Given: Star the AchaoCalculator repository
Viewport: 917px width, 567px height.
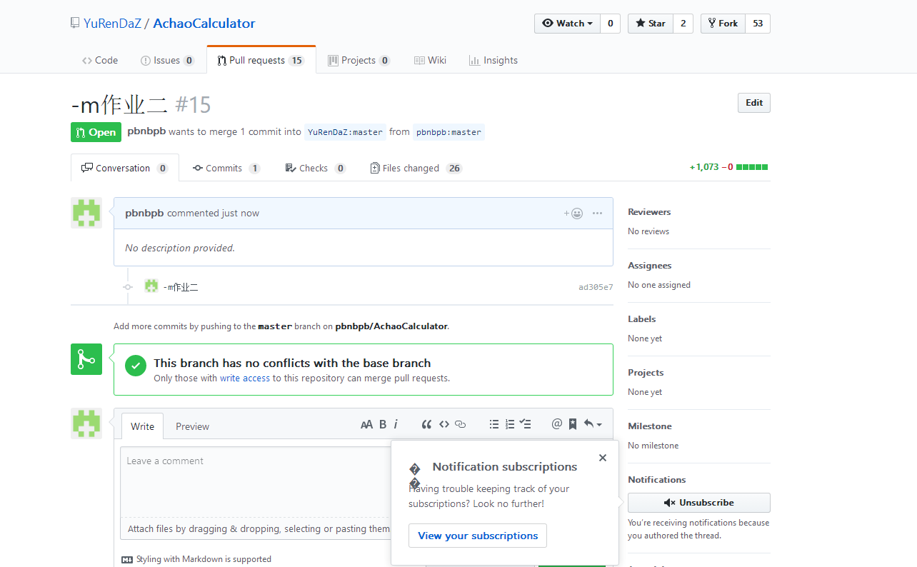Looking at the screenshot, I should pyautogui.click(x=651, y=24).
